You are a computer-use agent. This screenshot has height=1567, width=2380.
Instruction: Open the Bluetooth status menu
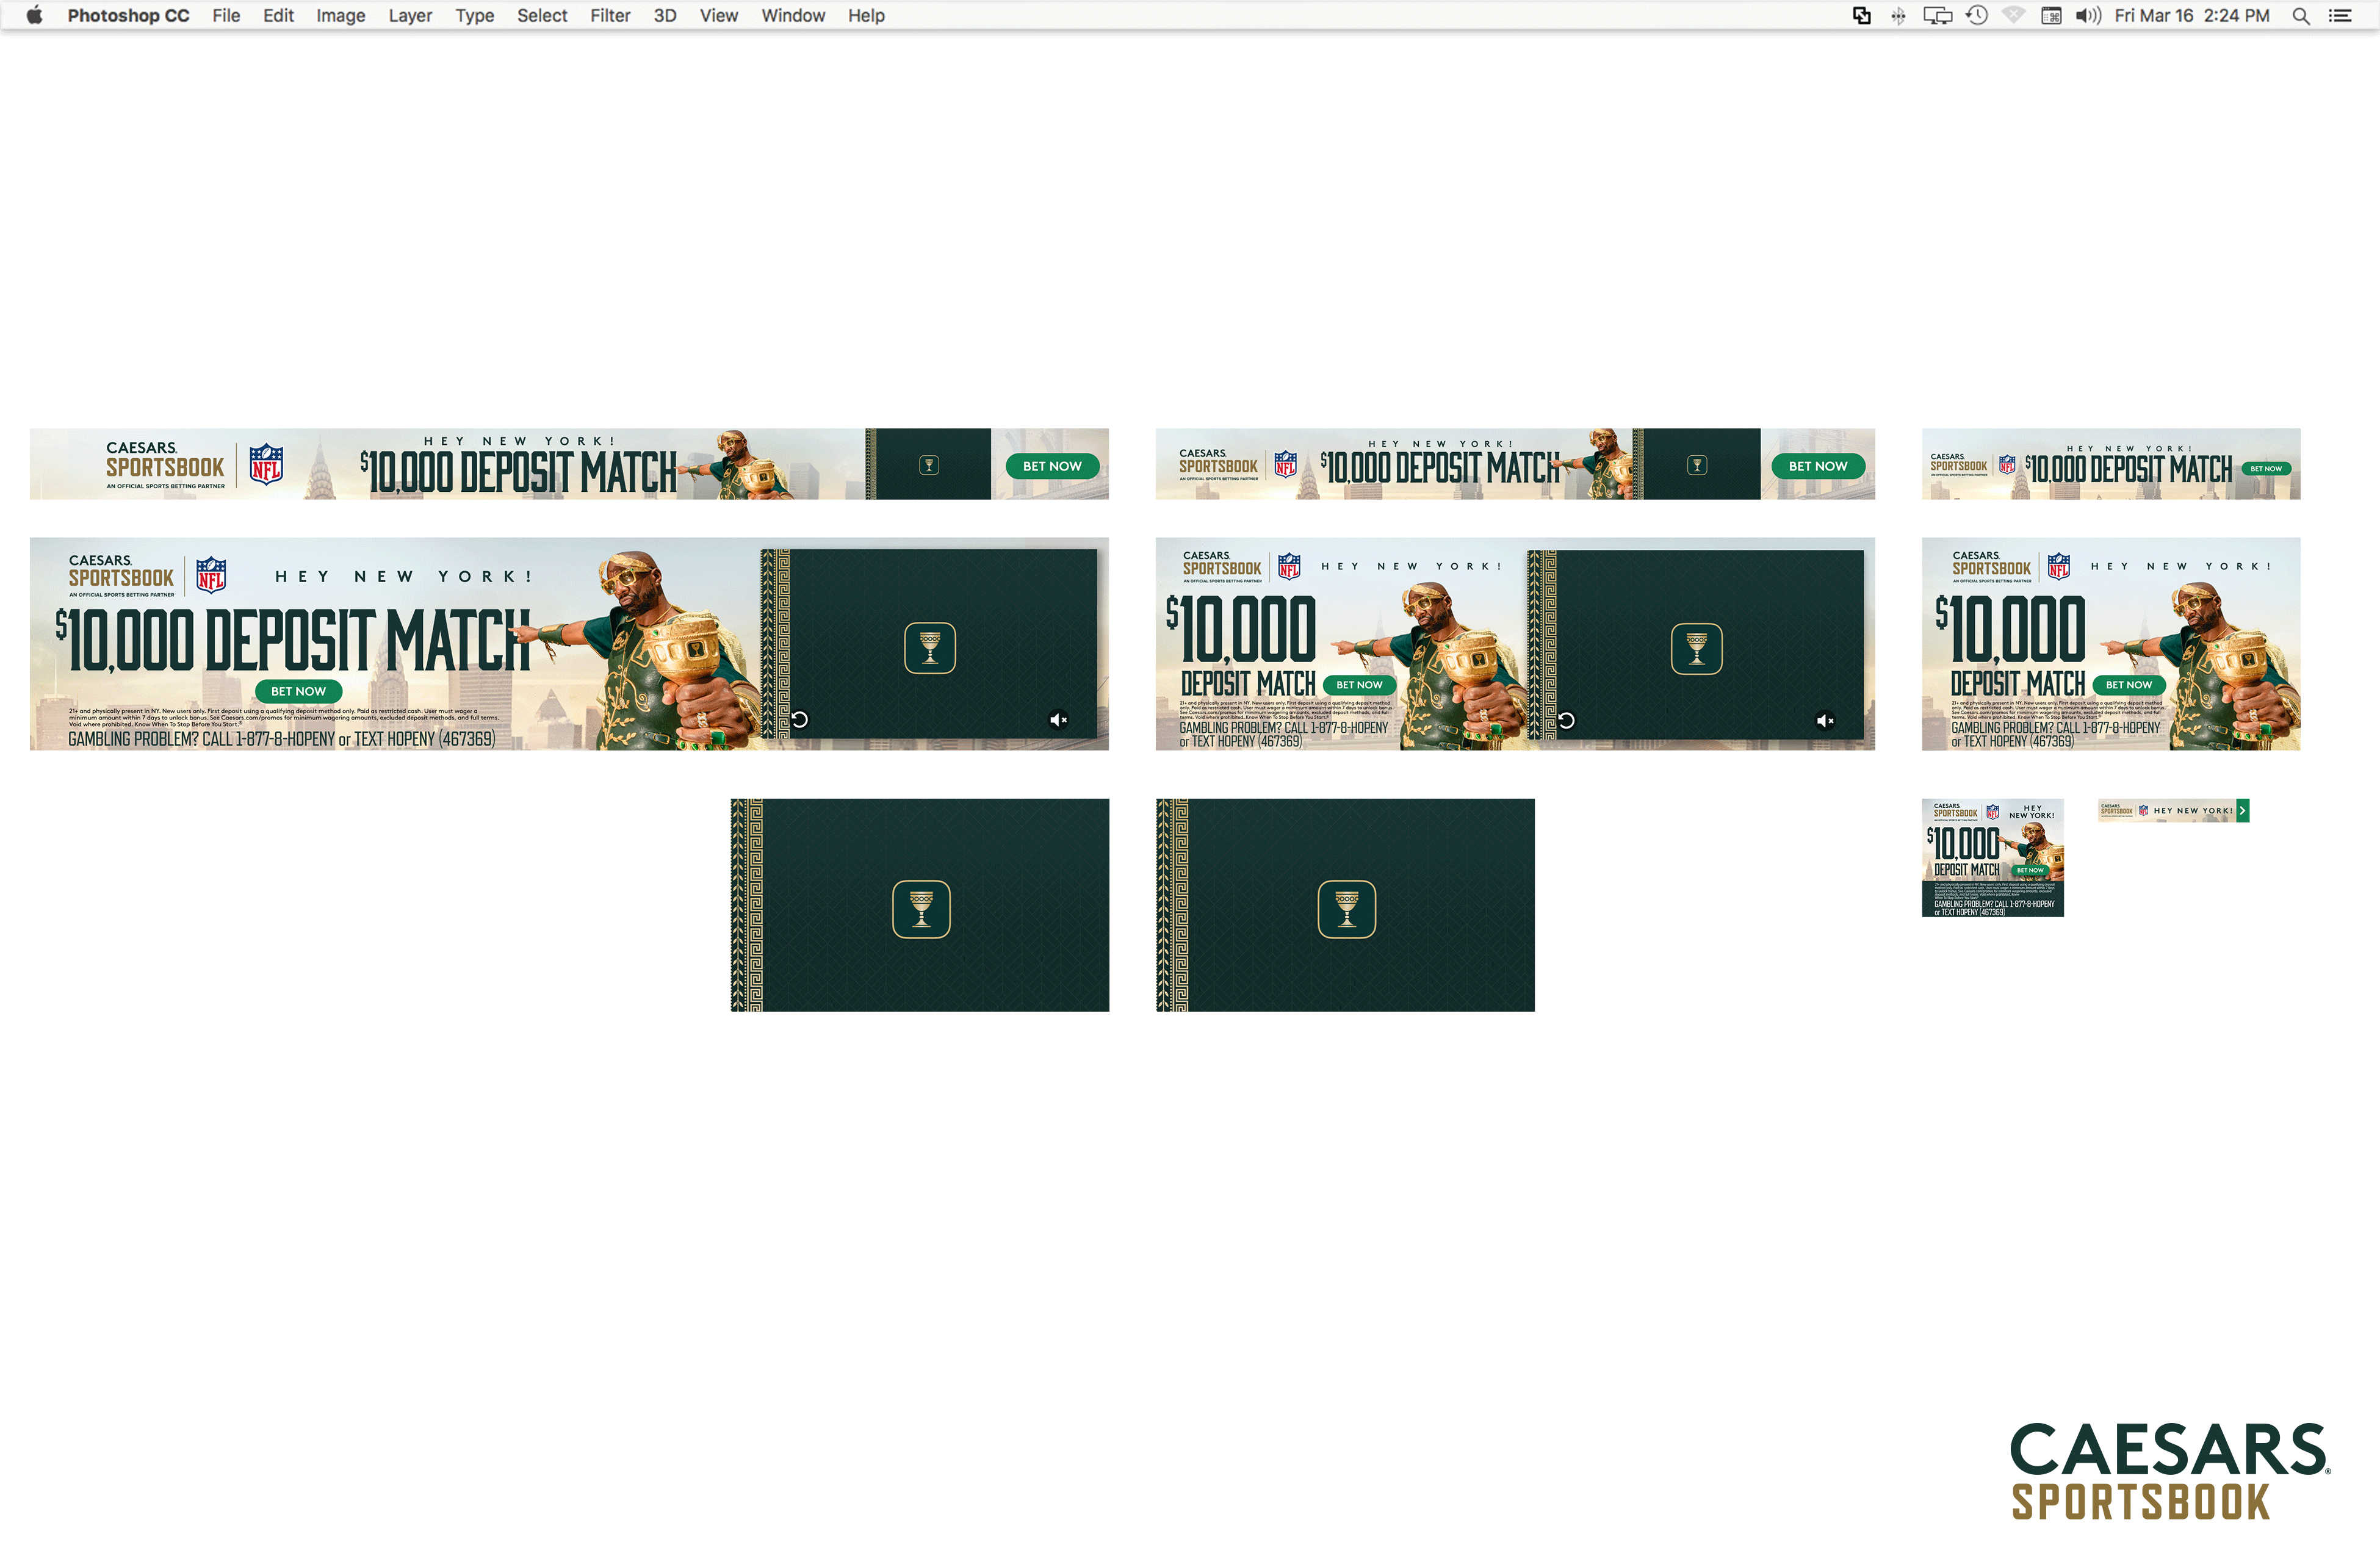click(1898, 15)
